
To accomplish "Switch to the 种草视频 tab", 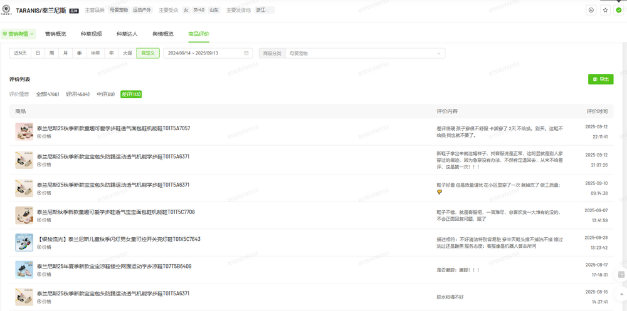I will pos(91,34).
